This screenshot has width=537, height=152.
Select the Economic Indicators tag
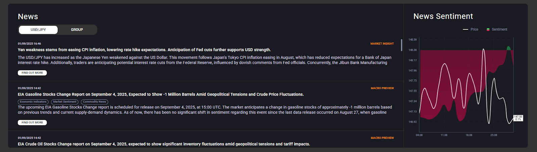(x=33, y=102)
